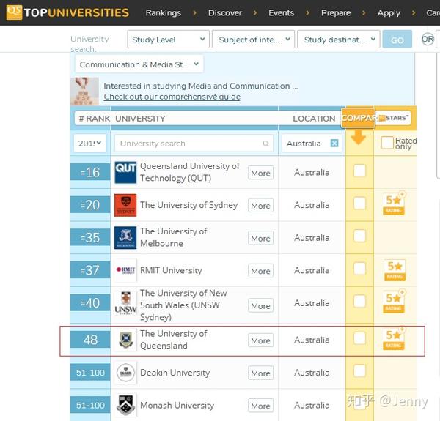
Task: Open the ranking year dropdown
Action: coord(89,143)
